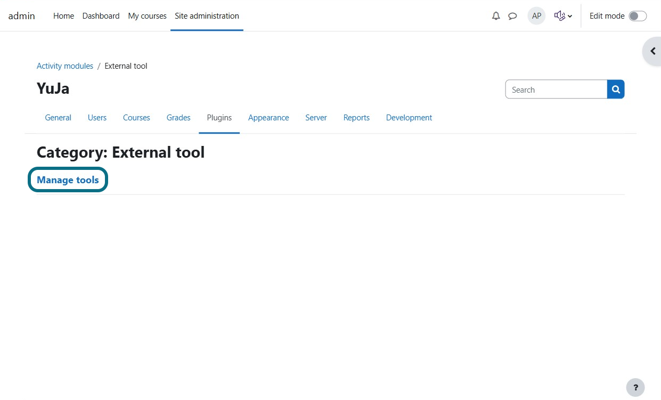The image size is (661, 400).
Task: Click the Category: External tool heading
Action: [x=120, y=152]
